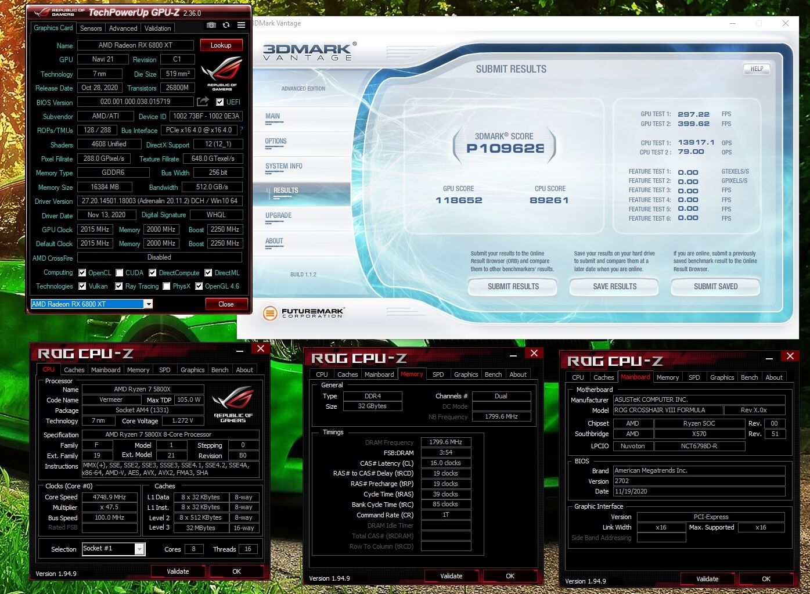Open Caches tab in CPU-Z CPU window
Screen dimensions: 810x594
[74, 370]
